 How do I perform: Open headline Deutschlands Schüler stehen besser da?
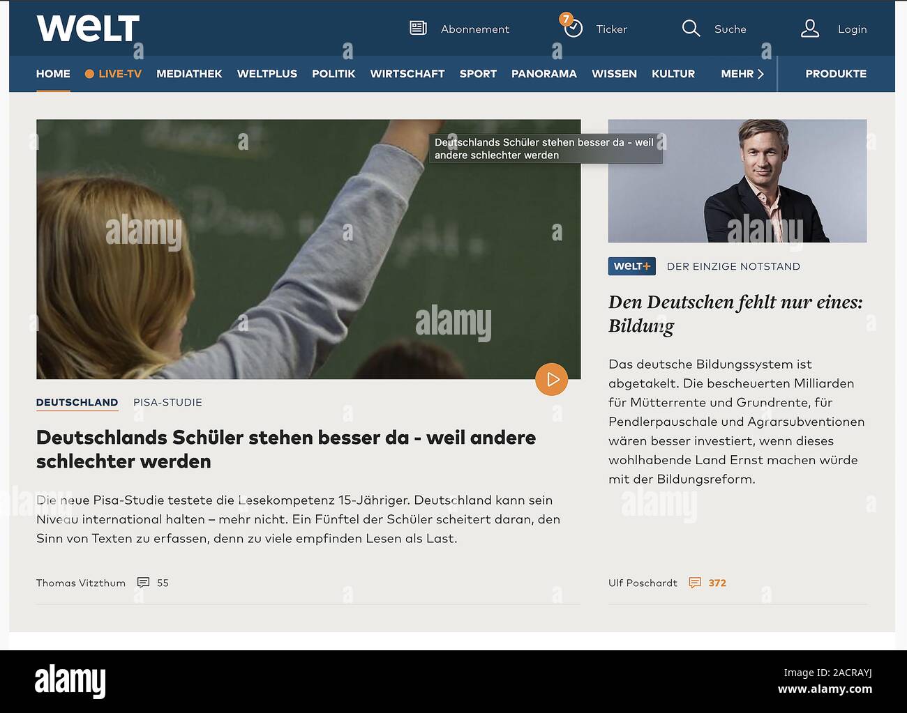click(286, 450)
